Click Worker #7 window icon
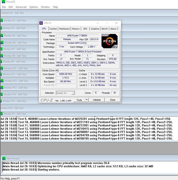 (1, 49)
